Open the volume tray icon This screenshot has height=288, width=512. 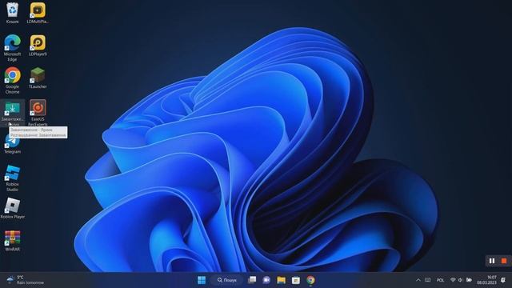click(461, 280)
